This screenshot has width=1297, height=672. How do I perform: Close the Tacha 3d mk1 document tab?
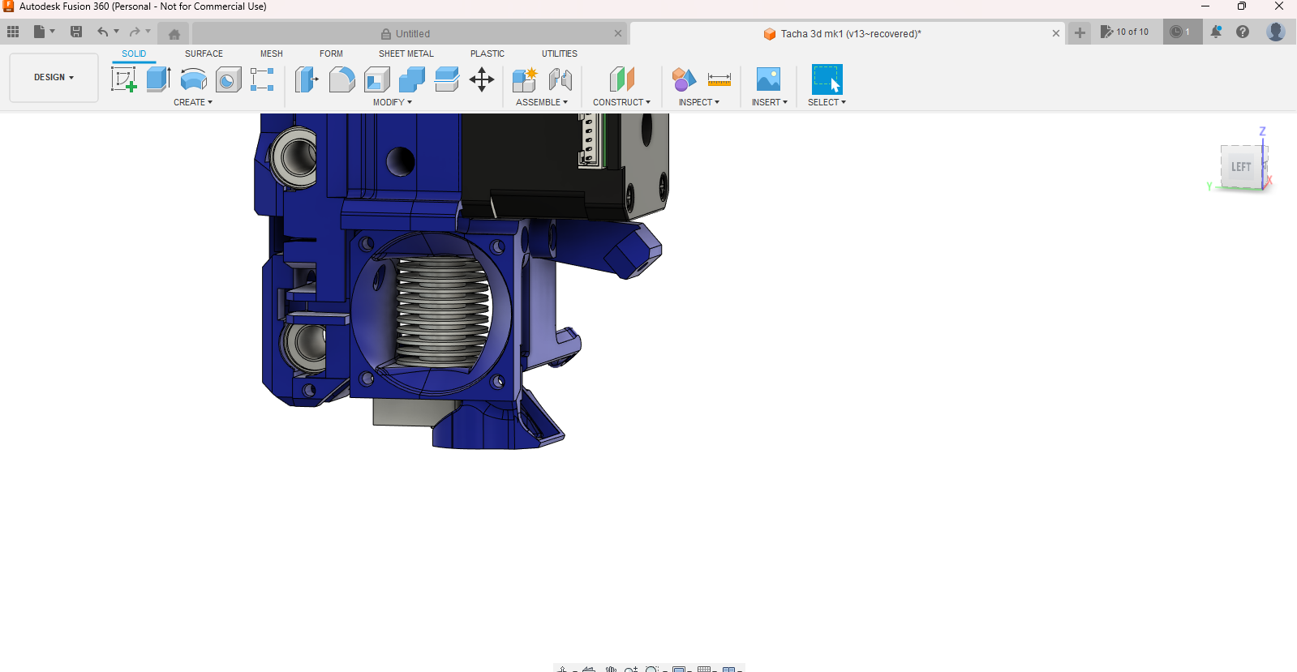tap(1056, 34)
